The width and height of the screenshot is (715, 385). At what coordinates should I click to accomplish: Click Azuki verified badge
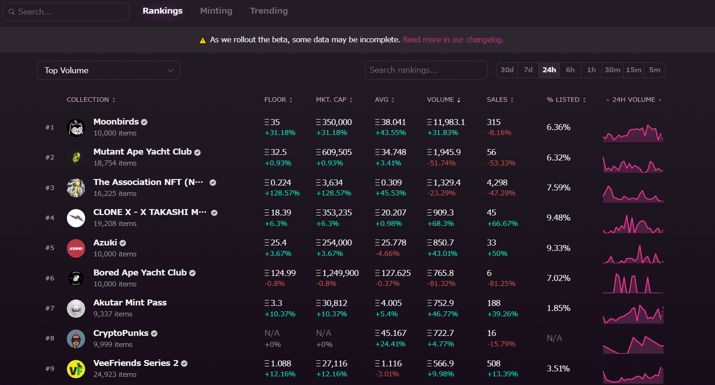123,243
